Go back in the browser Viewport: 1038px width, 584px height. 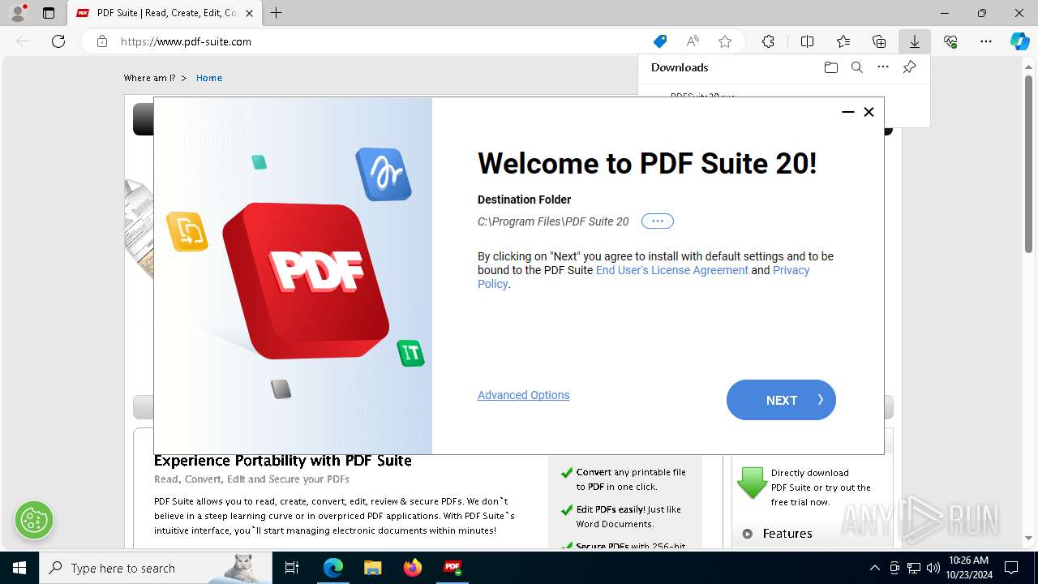[x=23, y=41]
